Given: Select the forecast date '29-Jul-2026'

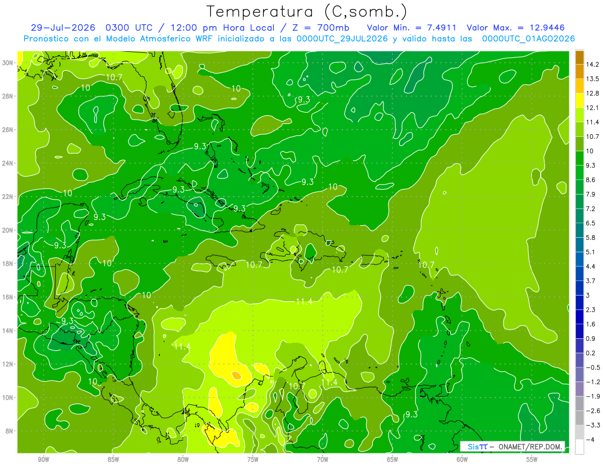Looking at the screenshot, I should point(63,28).
